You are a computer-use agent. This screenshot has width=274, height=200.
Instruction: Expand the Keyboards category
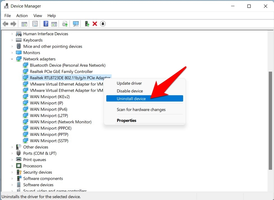coord(12,40)
